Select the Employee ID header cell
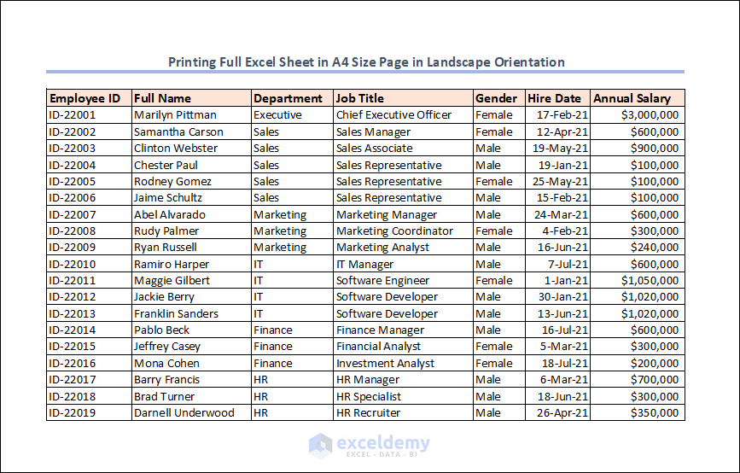 (x=90, y=98)
